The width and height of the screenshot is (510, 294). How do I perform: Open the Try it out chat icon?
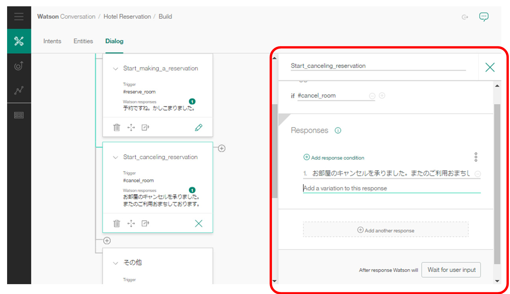tap(484, 17)
